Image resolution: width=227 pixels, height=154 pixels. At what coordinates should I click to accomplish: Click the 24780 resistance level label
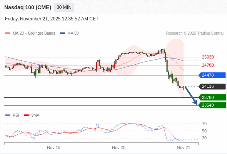pyautogui.click(x=208, y=65)
